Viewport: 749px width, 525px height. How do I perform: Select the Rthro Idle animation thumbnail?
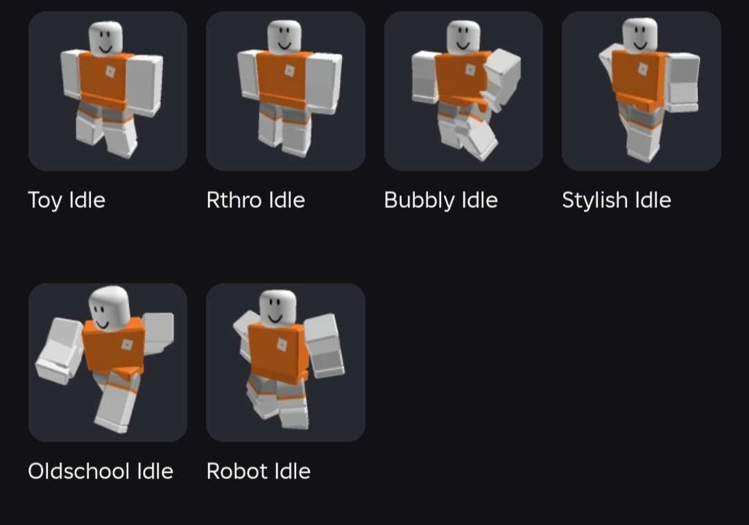[x=286, y=92]
